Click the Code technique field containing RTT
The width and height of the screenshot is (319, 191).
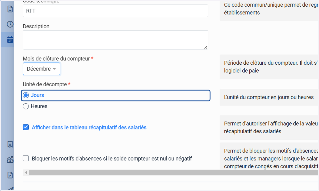(x=115, y=11)
